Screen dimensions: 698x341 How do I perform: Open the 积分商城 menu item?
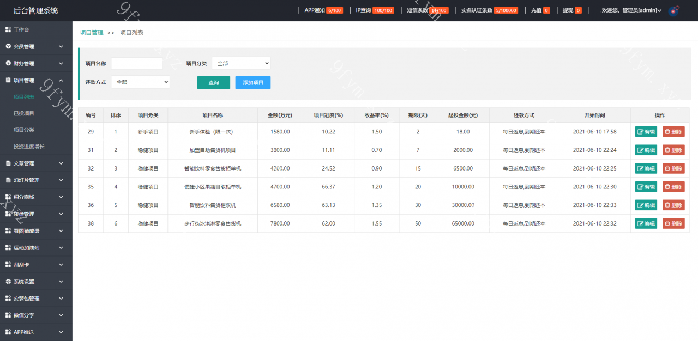36,197
